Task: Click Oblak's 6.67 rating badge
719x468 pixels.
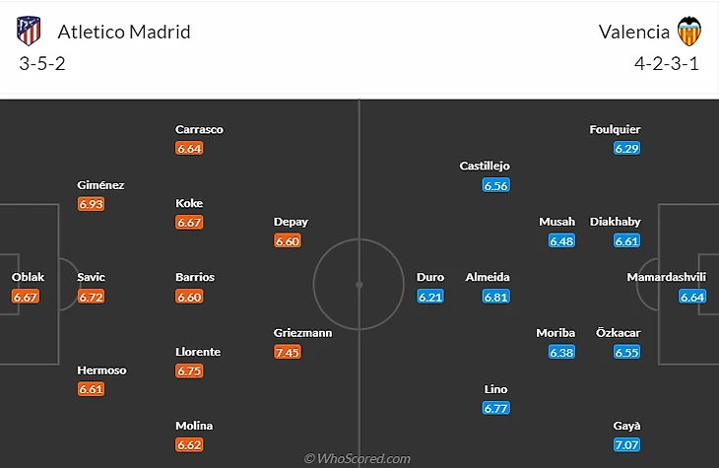Action: [26, 297]
